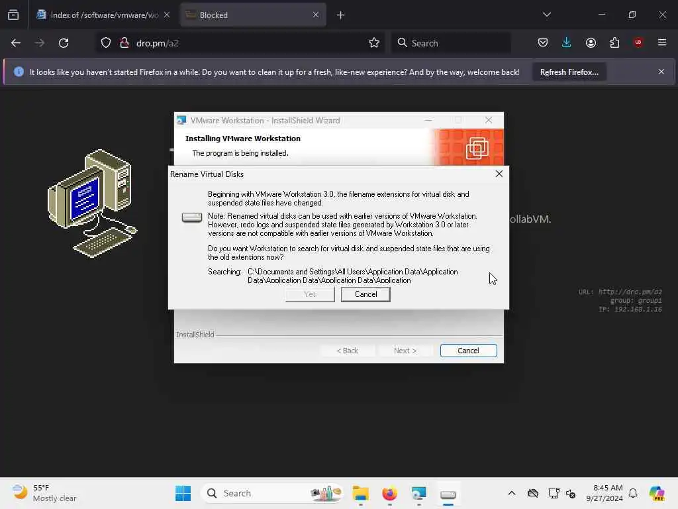Click the Firefox Search box
Image resolution: width=678 pixels, height=509 pixels.
tap(451, 43)
